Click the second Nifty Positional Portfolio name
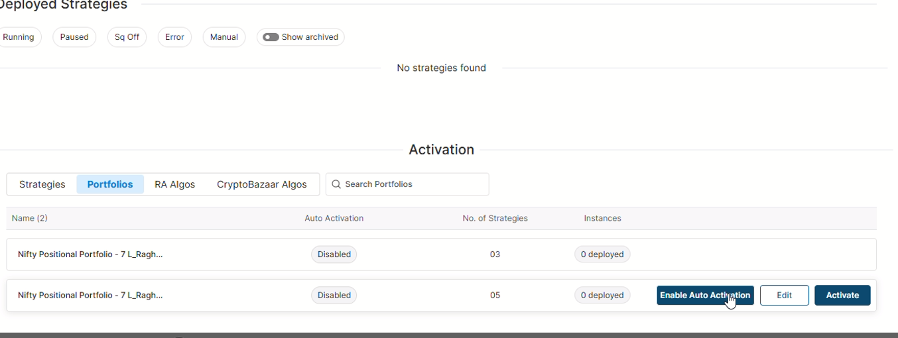Viewport: 898px width, 338px height. click(90, 296)
